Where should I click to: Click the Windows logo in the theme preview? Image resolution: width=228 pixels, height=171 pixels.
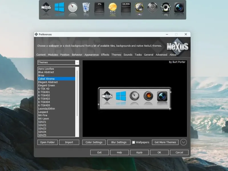121,96
